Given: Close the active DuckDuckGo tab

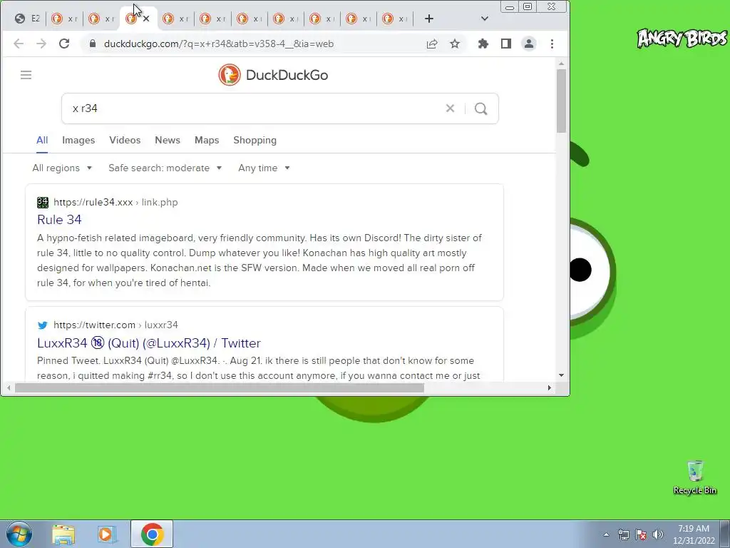Looking at the screenshot, I should click(x=146, y=19).
